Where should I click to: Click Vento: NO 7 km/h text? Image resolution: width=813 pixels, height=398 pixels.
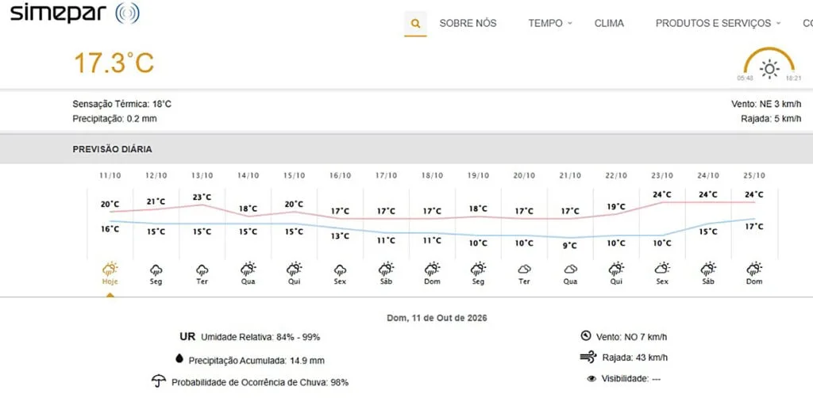coord(631,337)
